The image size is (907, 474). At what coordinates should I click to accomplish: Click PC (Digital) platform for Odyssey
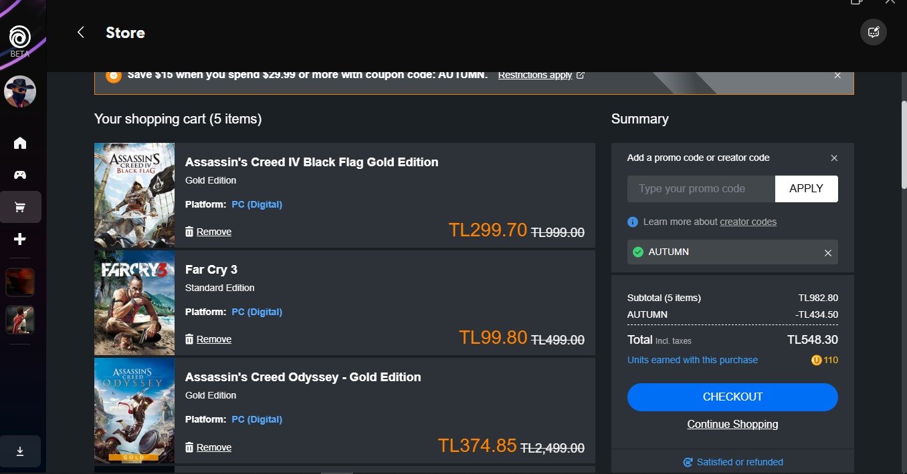(x=257, y=419)
